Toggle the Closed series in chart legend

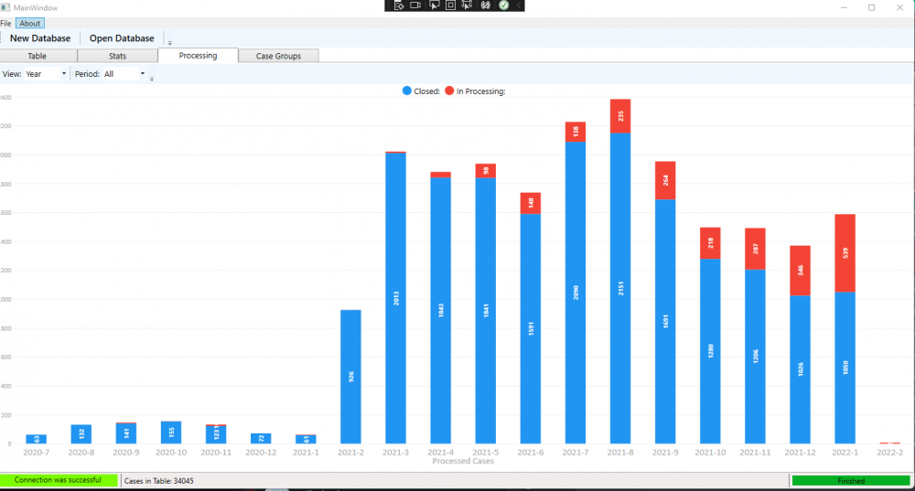click(421, 91)
